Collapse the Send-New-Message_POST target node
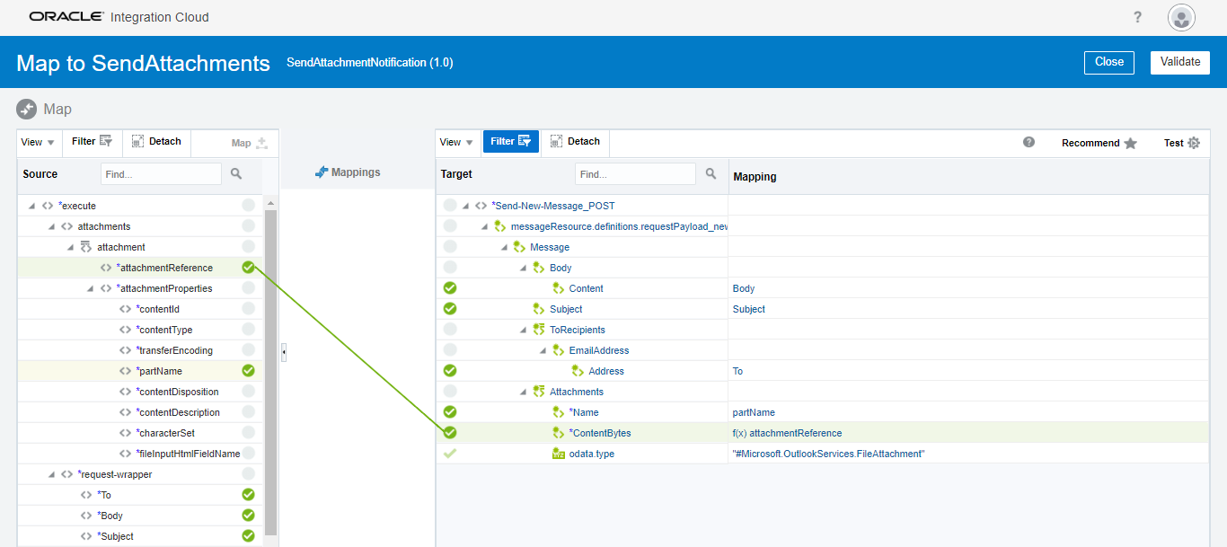Image resolution: width=1227 pixels, height=547 pixels. click(466, 206)
